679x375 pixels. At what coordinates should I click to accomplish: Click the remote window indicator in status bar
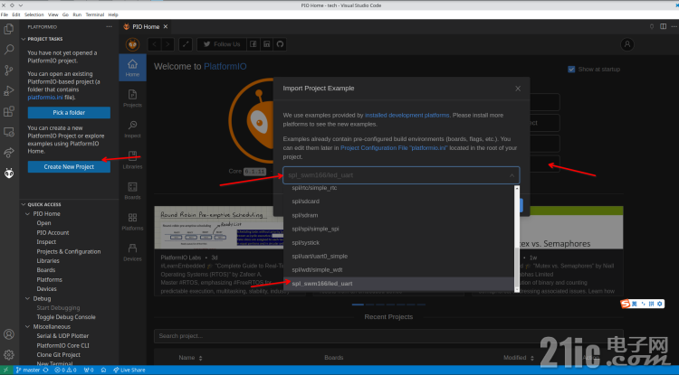coord(5,370)
